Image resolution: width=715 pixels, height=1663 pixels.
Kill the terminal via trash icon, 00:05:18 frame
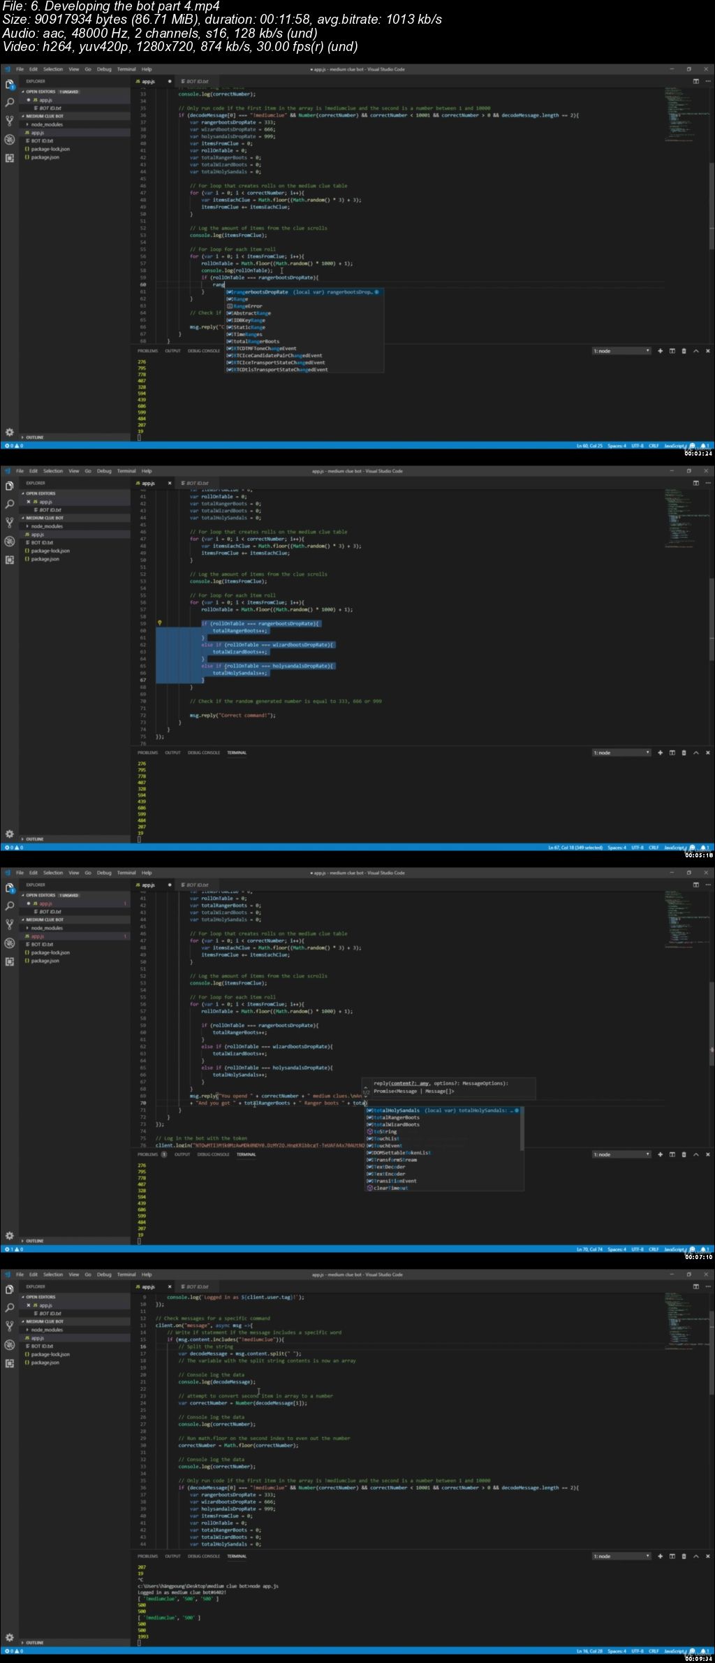(x=684, y=753)
